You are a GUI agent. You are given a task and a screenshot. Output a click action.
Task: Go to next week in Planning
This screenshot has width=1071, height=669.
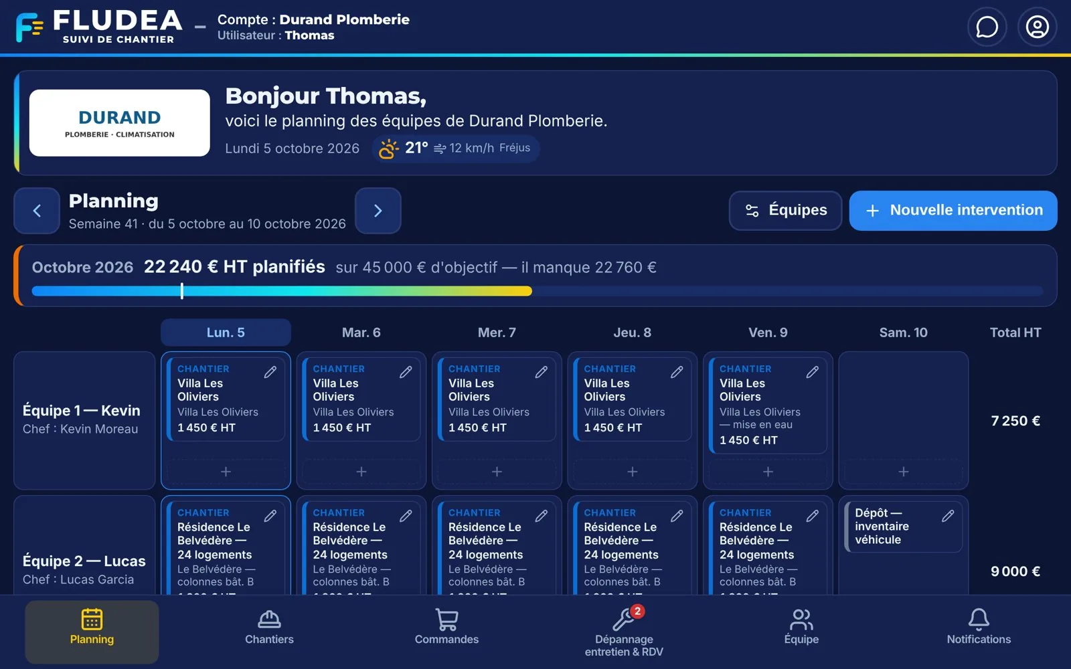[378, 211]
